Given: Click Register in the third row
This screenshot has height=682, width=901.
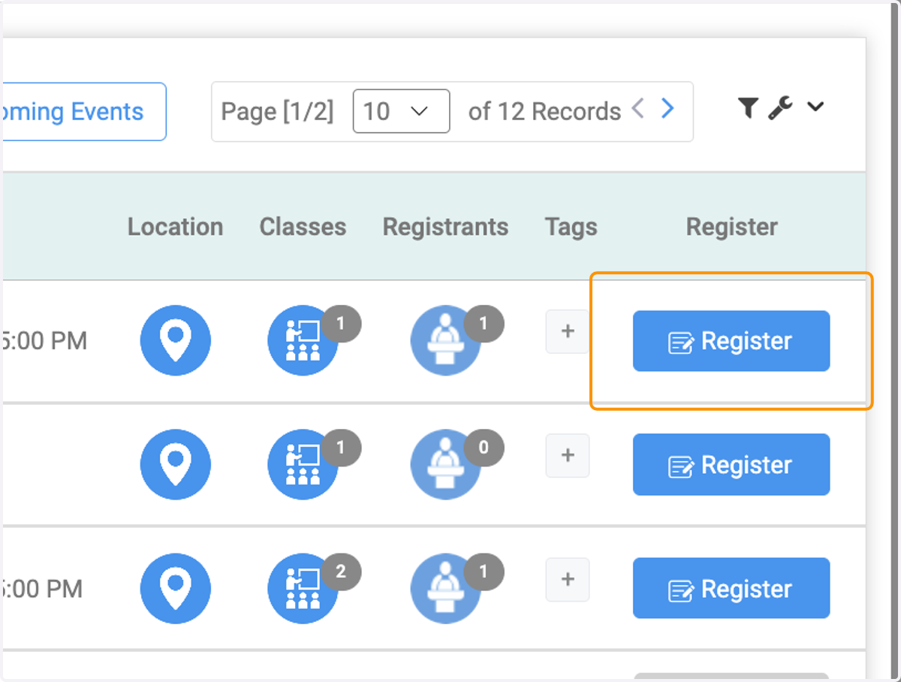Looking at the screenshot, I should [x=731, y=588].
